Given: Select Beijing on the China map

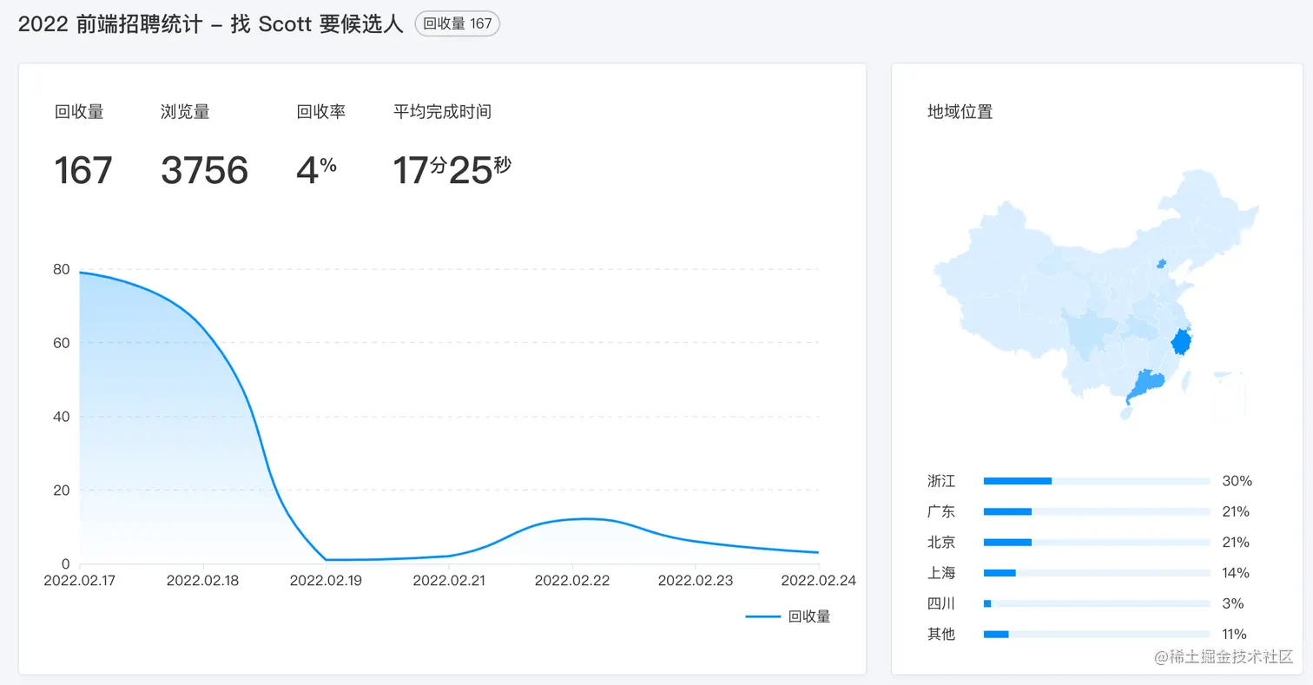Looking at the screenshot, I should point(1161,262).
